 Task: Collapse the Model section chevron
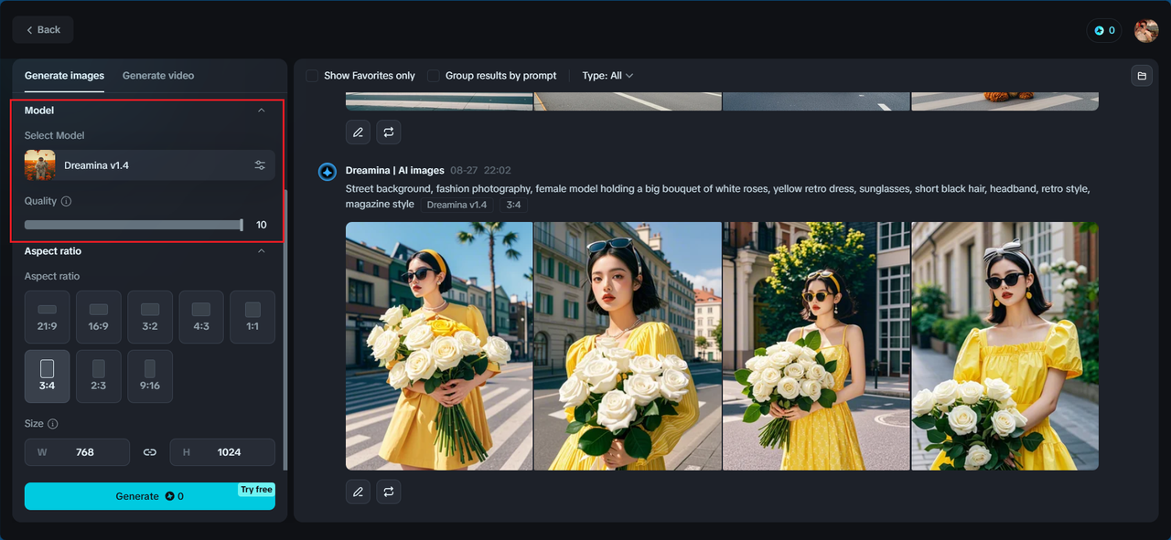pos(262,111)
